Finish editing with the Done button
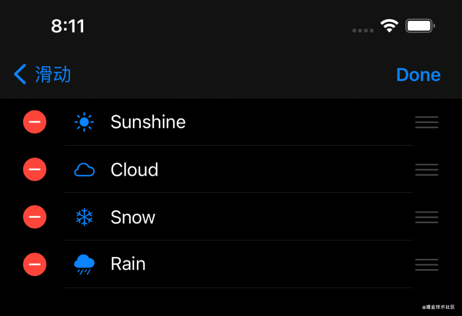 point(418,75)
